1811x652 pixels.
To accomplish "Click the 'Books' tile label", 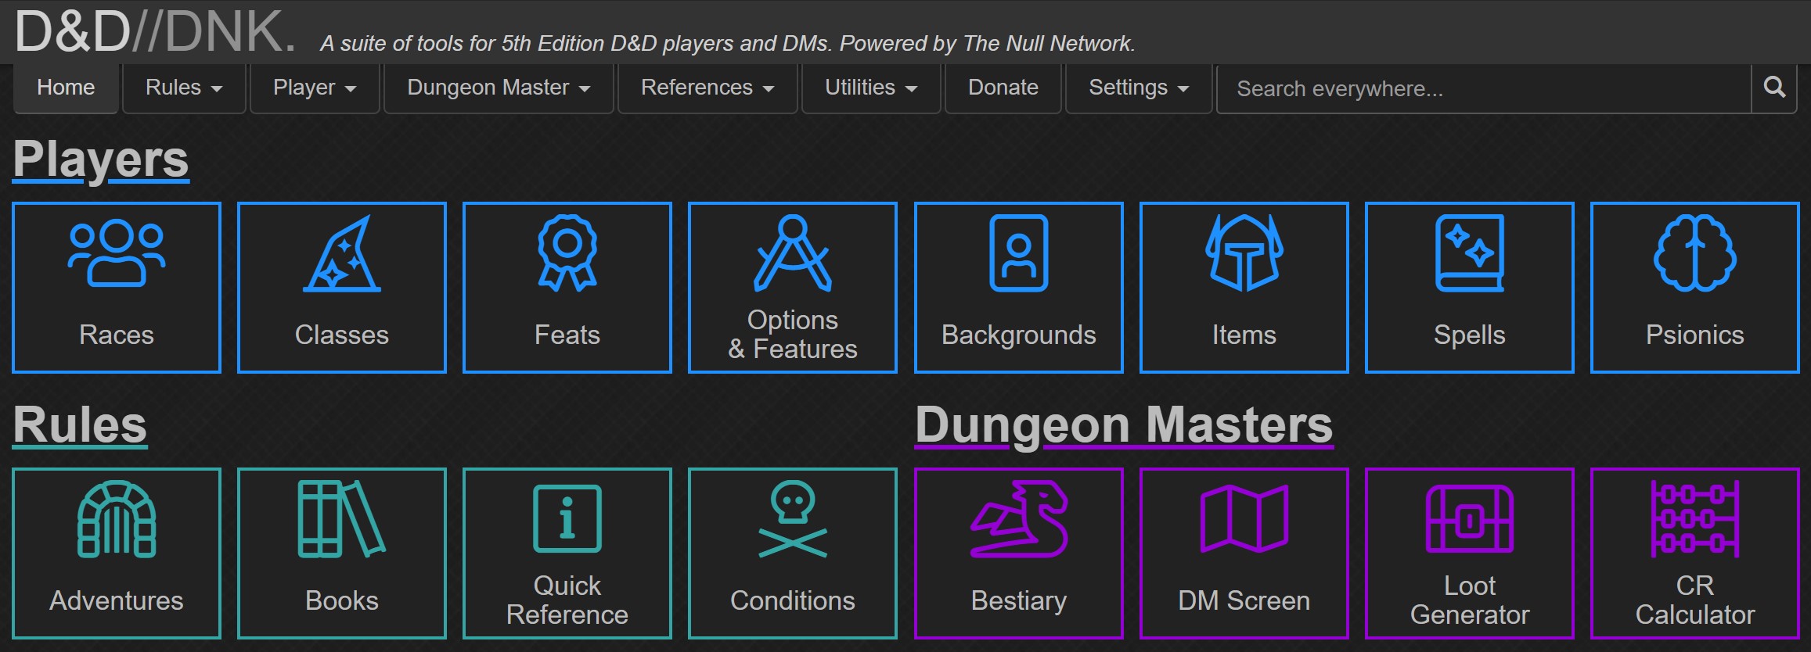I will tap(342, 600).
